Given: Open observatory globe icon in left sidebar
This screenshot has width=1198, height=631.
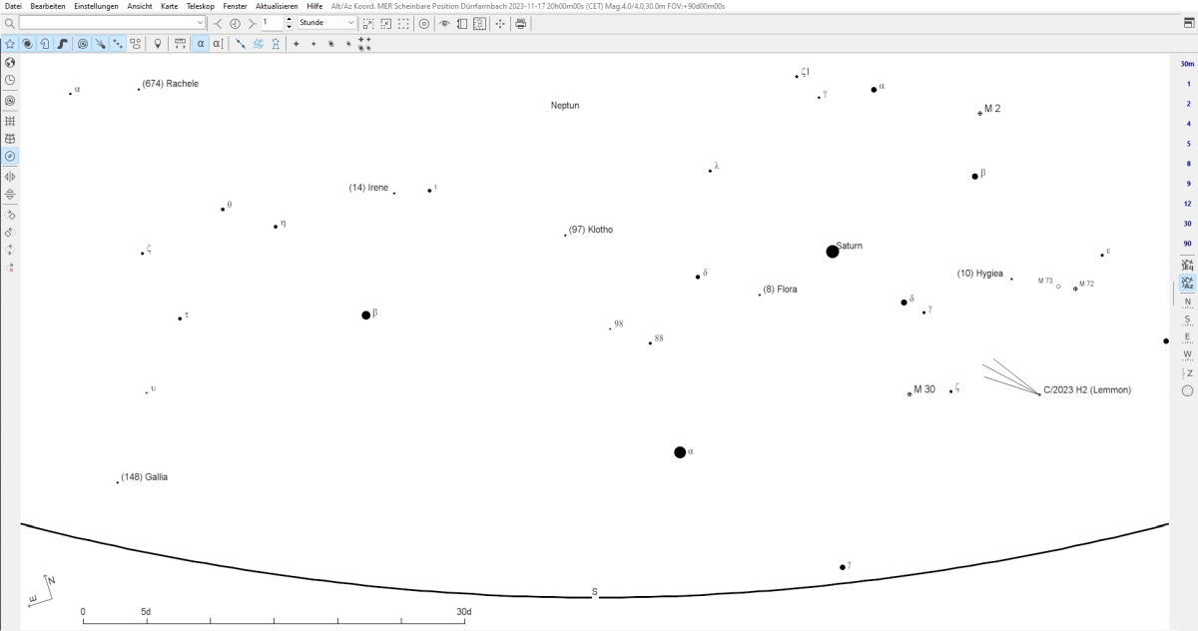Looking at the screenshot, I should (x=10, y=63).
